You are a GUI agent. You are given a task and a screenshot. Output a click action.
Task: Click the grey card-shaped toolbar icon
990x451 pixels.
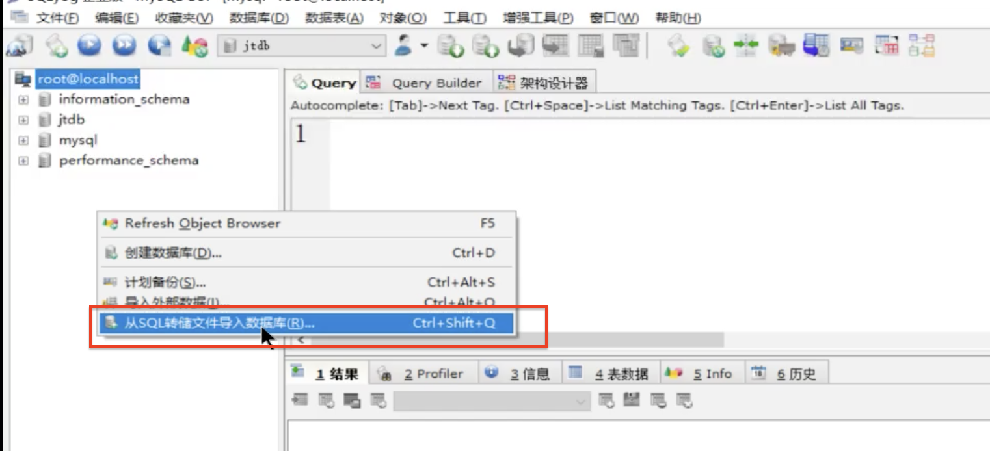pyautogui.click(x=851, y=46)
